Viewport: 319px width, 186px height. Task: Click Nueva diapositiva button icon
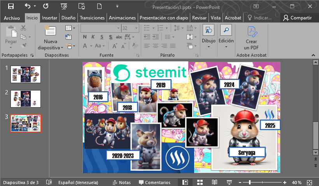click(x=50, y=31)
